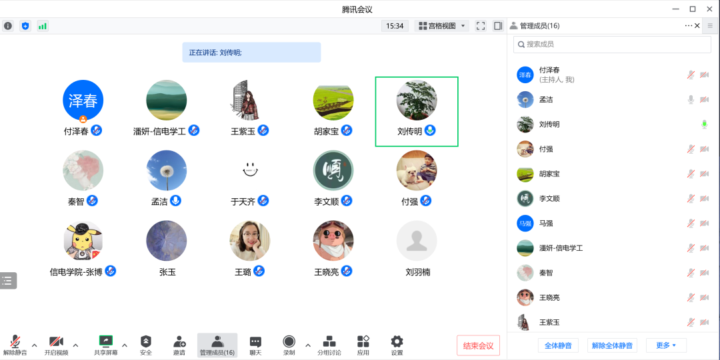
Task: Enter full screen mode icon
Action: tap(480, 26)
